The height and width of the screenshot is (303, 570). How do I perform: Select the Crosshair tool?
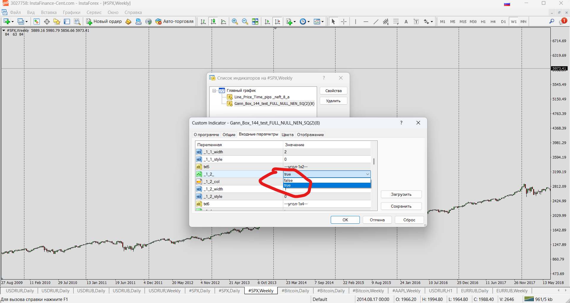point(343,21)
